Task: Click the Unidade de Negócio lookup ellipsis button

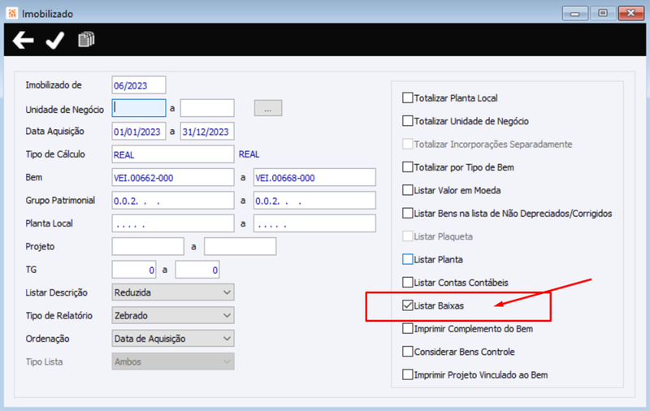Action: [x=268, y=108]
